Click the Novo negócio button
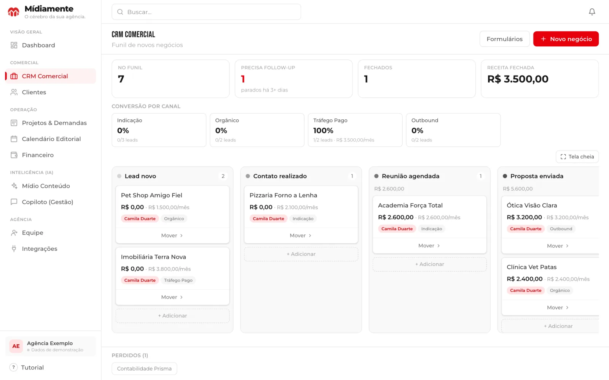 pyautogui.click(x=566, y=39)
